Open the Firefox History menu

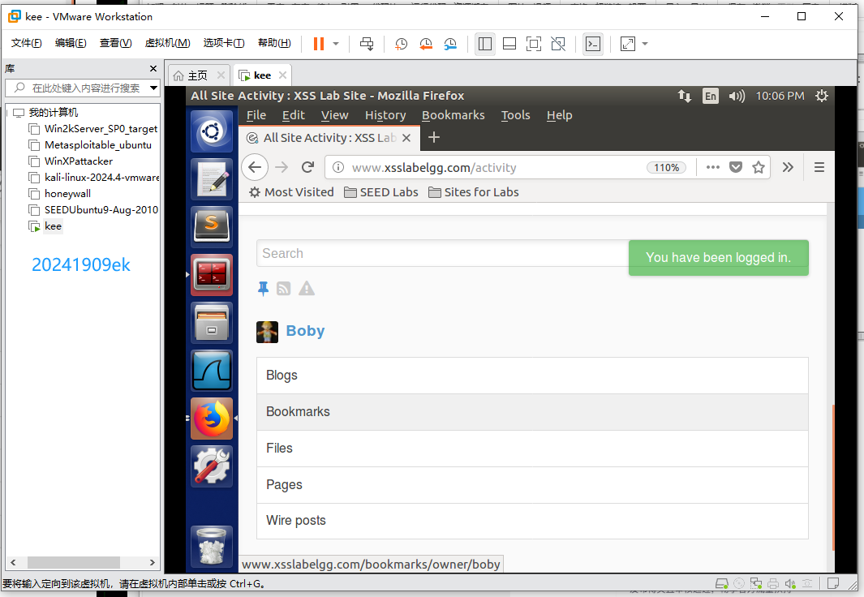tap(385, 115)
